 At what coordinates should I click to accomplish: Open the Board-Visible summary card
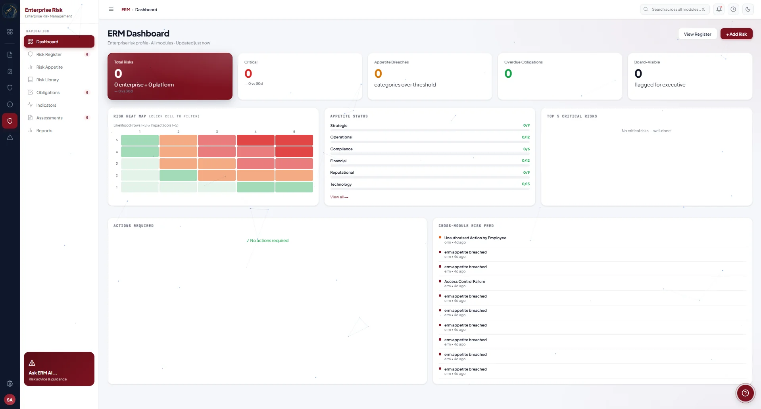[690, 76]
